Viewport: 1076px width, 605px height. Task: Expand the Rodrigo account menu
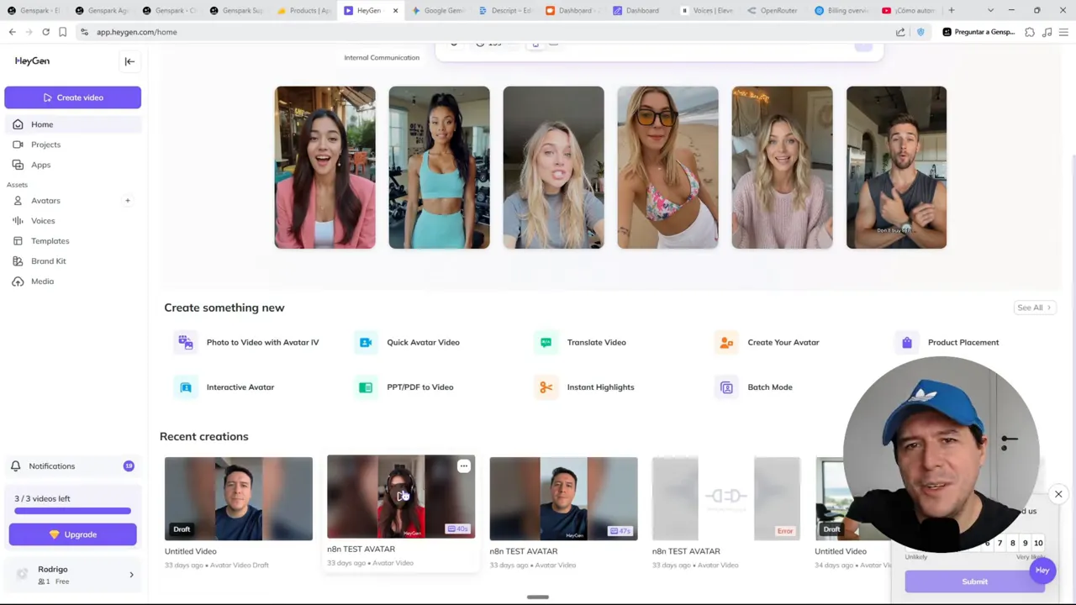[x=131, y=575]
